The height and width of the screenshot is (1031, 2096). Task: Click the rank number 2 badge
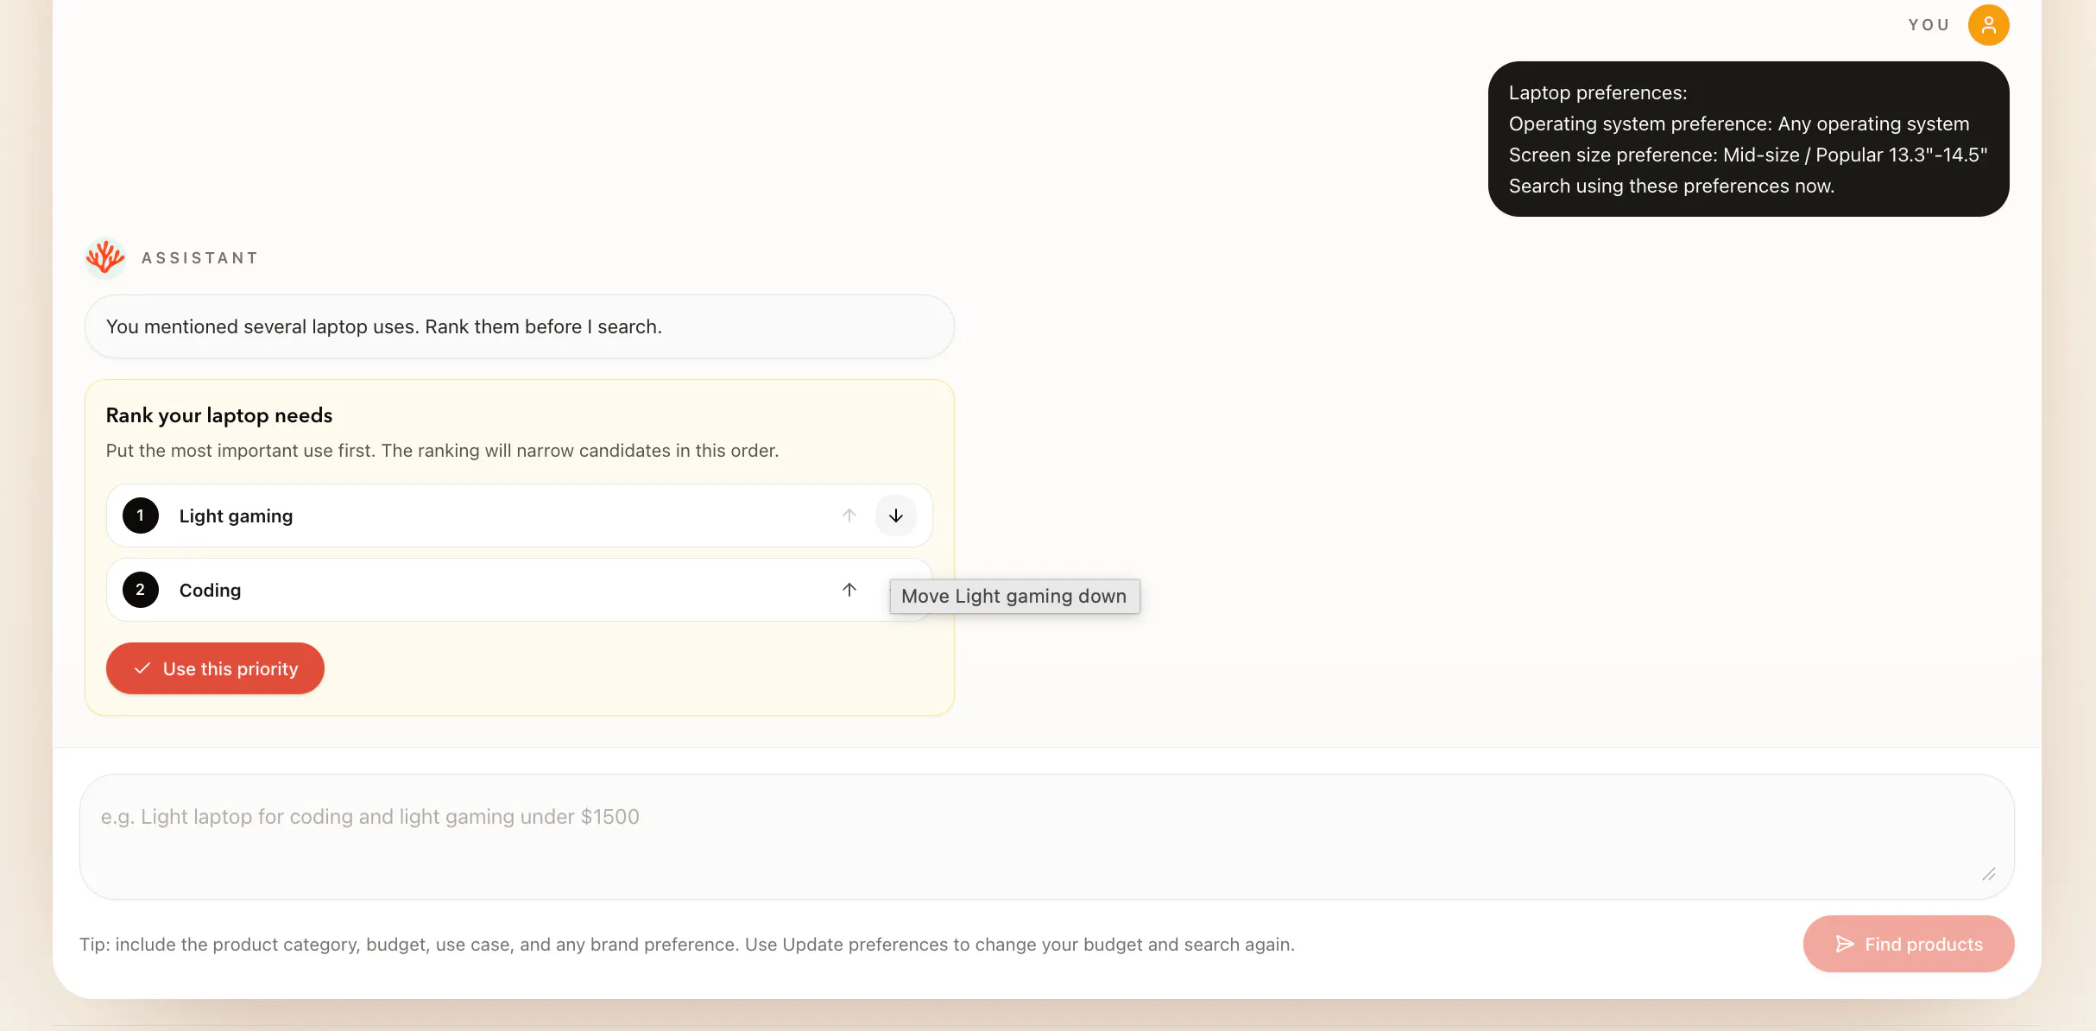(140, 590)
